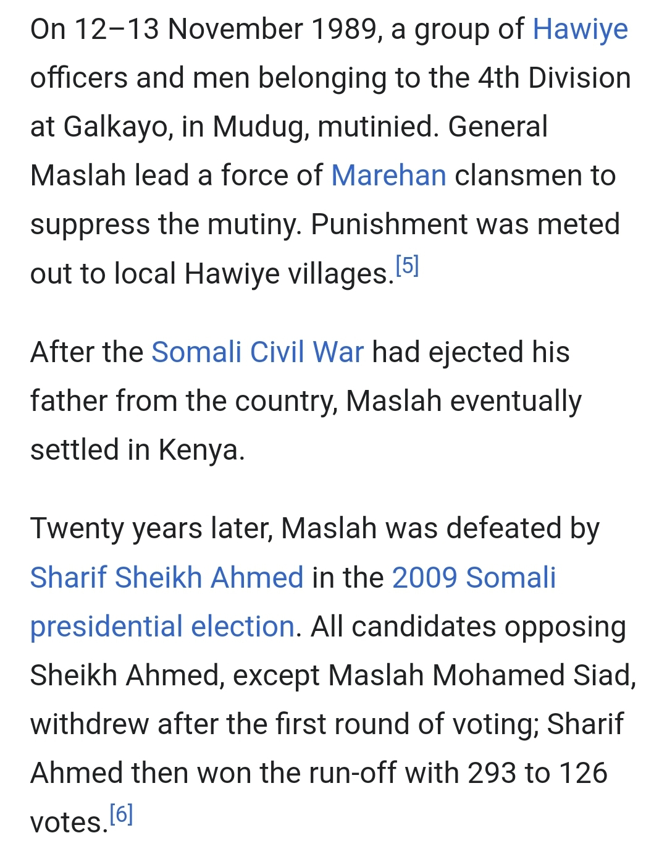The height and width of the screenshot is (867, 667).
Task: Jump to citation footnote 5
Action: [x=407, y=265]
